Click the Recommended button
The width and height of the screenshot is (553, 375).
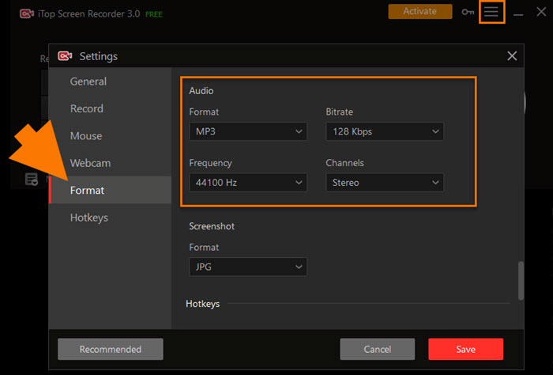tap(111, 349)
